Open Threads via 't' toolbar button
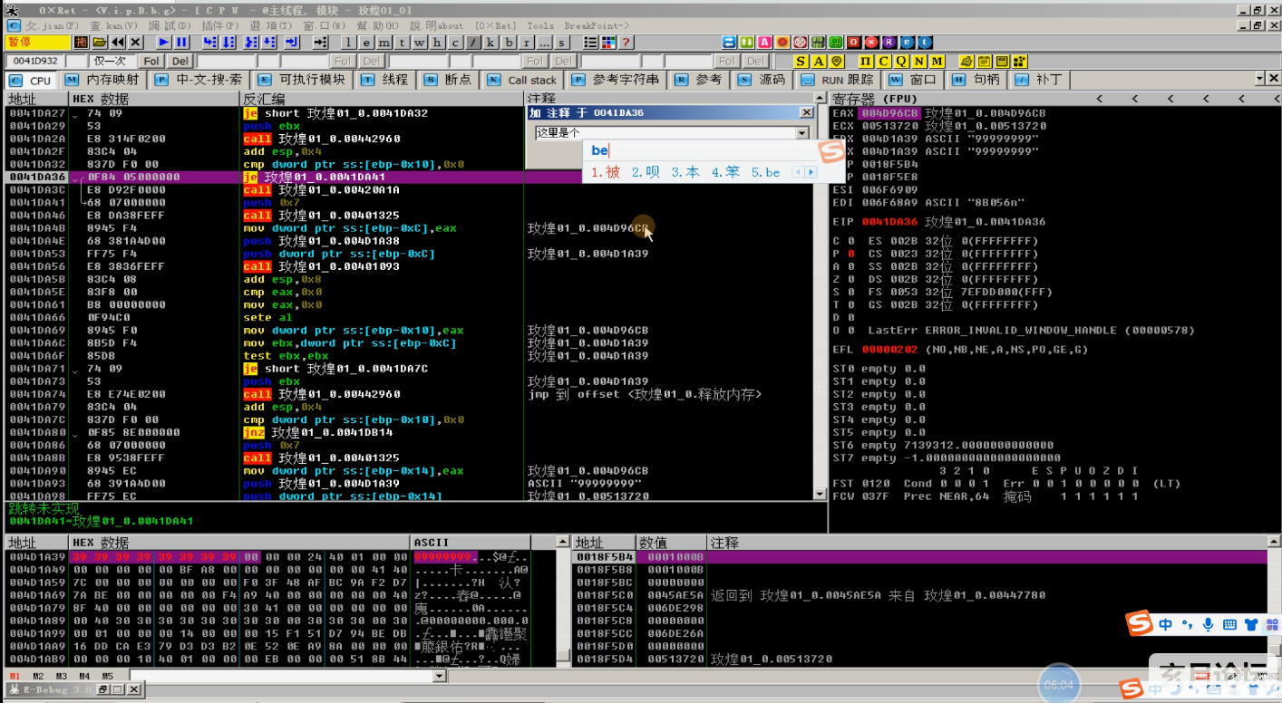Viewport: 1282px width, 703px height. (402, 43)
